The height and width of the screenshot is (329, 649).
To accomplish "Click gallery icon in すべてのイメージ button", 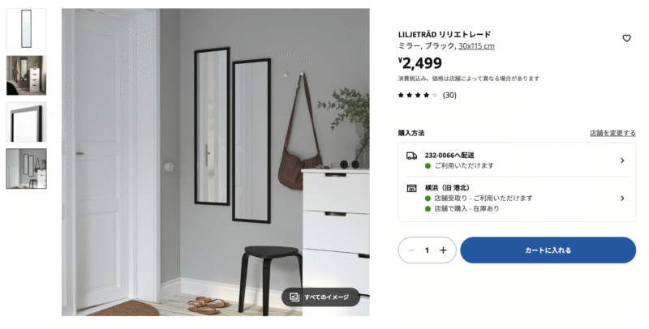I will click(x=294, y=297).
